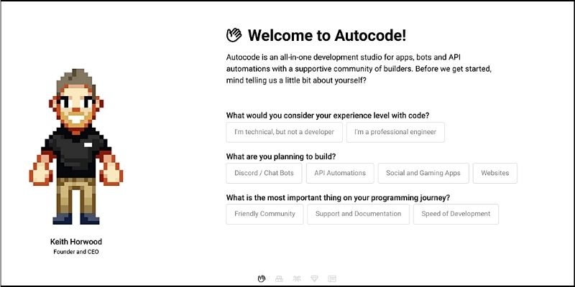Select Social and Gaming Apps option

coord(423,173)
